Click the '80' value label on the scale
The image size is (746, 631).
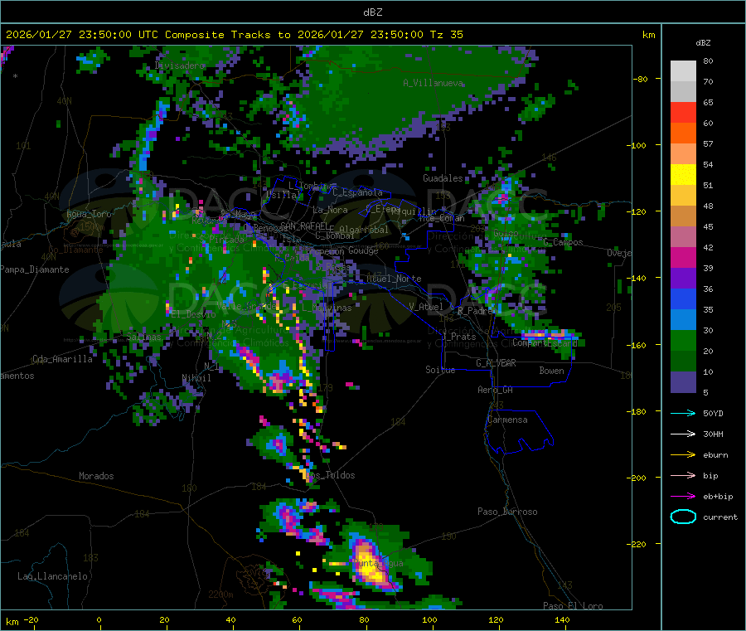tap(708, 61)
